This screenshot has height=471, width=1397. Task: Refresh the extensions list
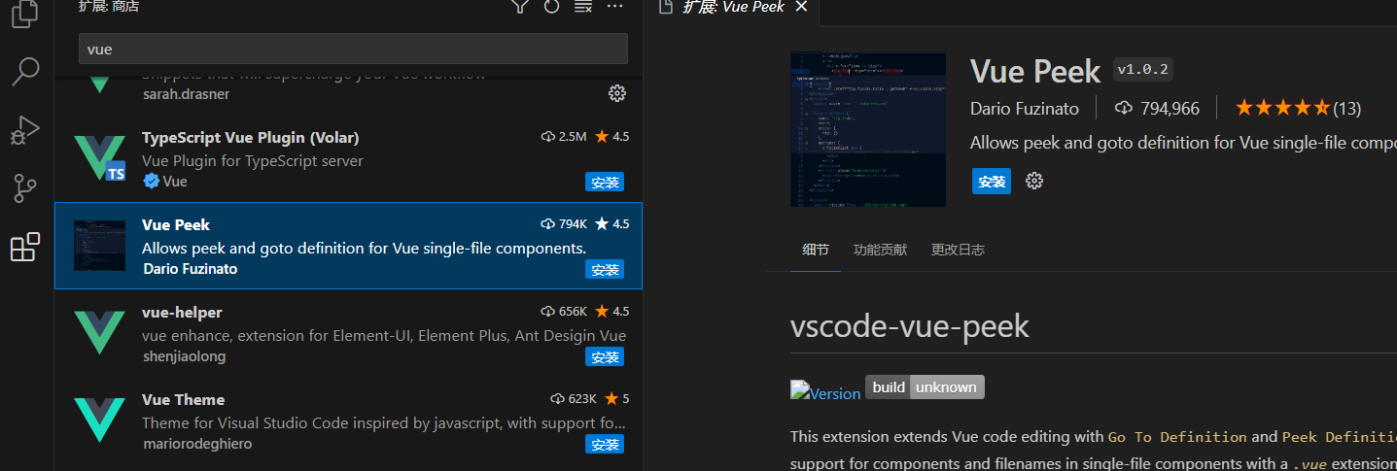551,6
